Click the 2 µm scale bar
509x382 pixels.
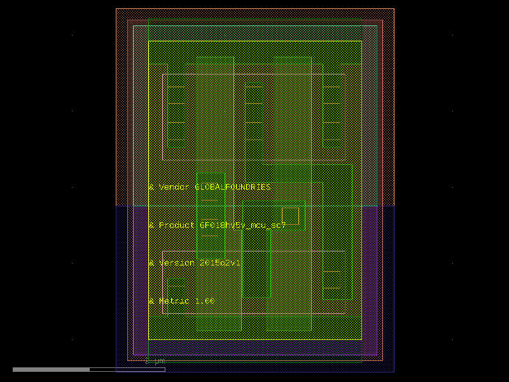click(89, 369)
